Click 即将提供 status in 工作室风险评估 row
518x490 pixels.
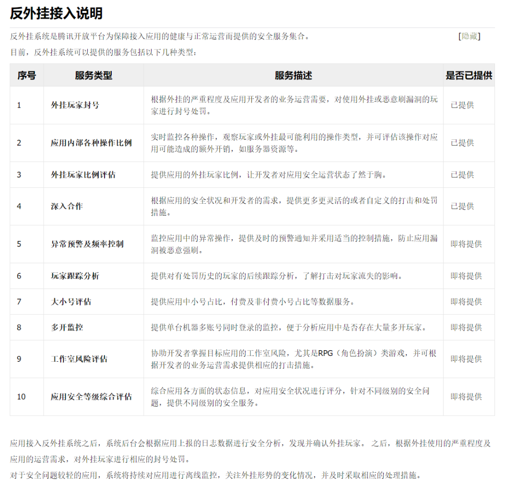tap(466, 359)
